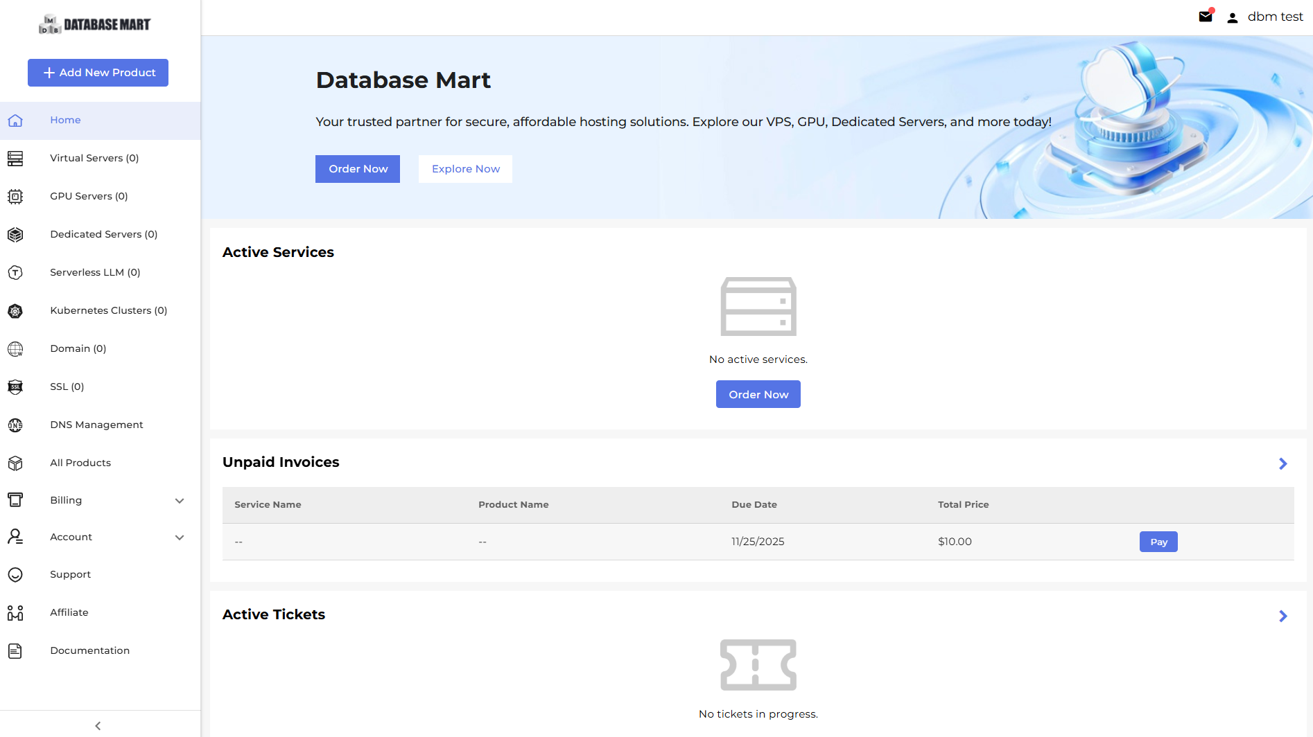1313x737 pixels.
Task: Go to Virtual Servers menu item
Action: (x=94, y=159)
